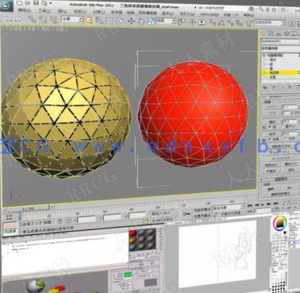300x293 pixels.
Task: Click the search binoculars icon in title bar
Action: coord(251,9)
